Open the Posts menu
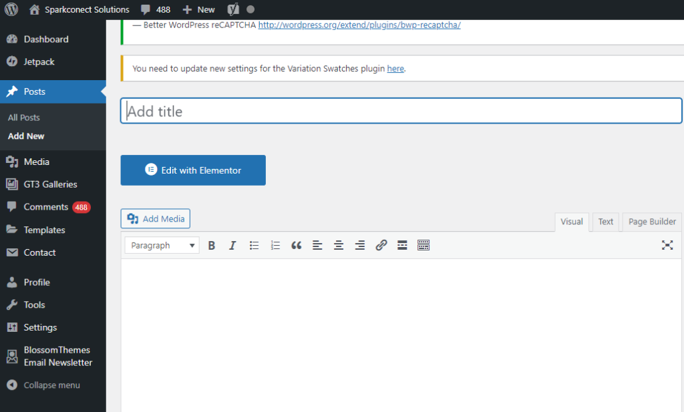 pyautogui.click(x=53, y=91)
